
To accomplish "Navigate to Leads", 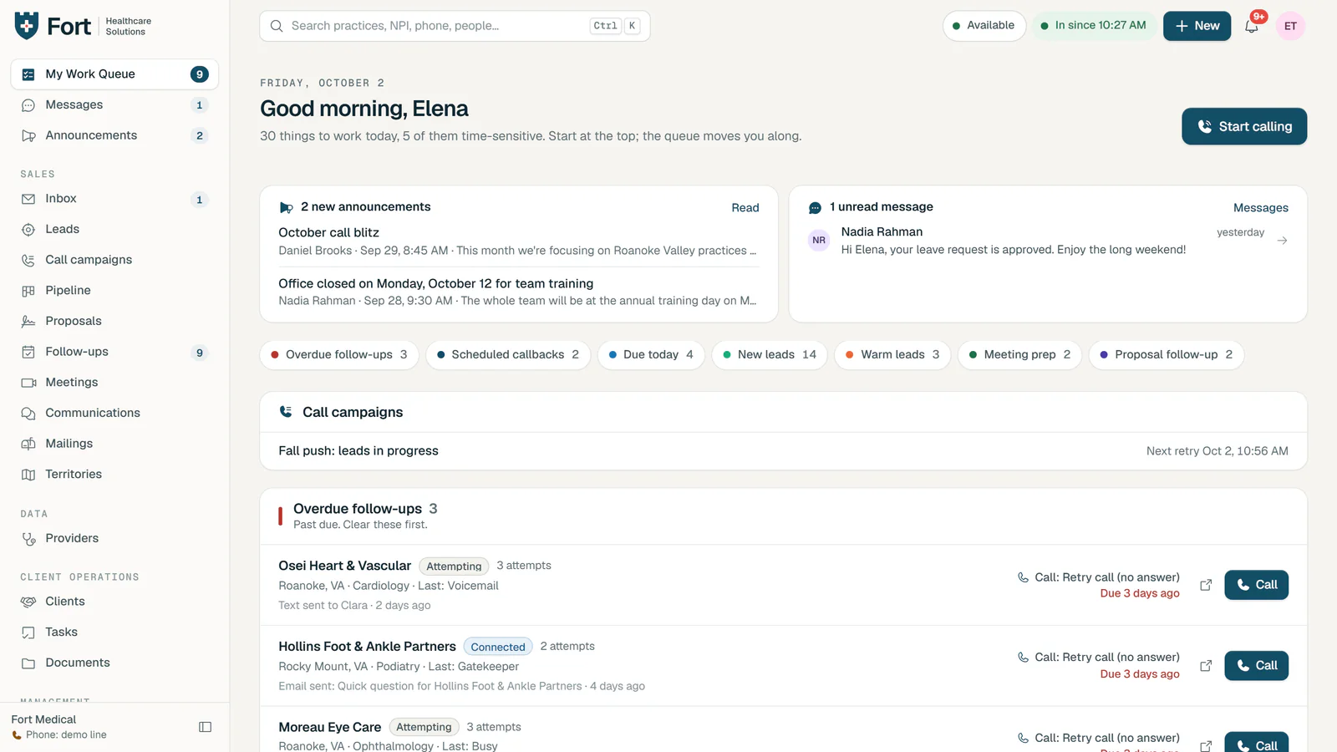I will tap(114, 229).
